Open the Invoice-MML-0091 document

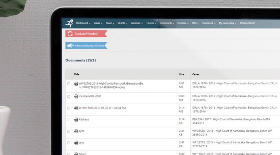click(x=90, y=96)
